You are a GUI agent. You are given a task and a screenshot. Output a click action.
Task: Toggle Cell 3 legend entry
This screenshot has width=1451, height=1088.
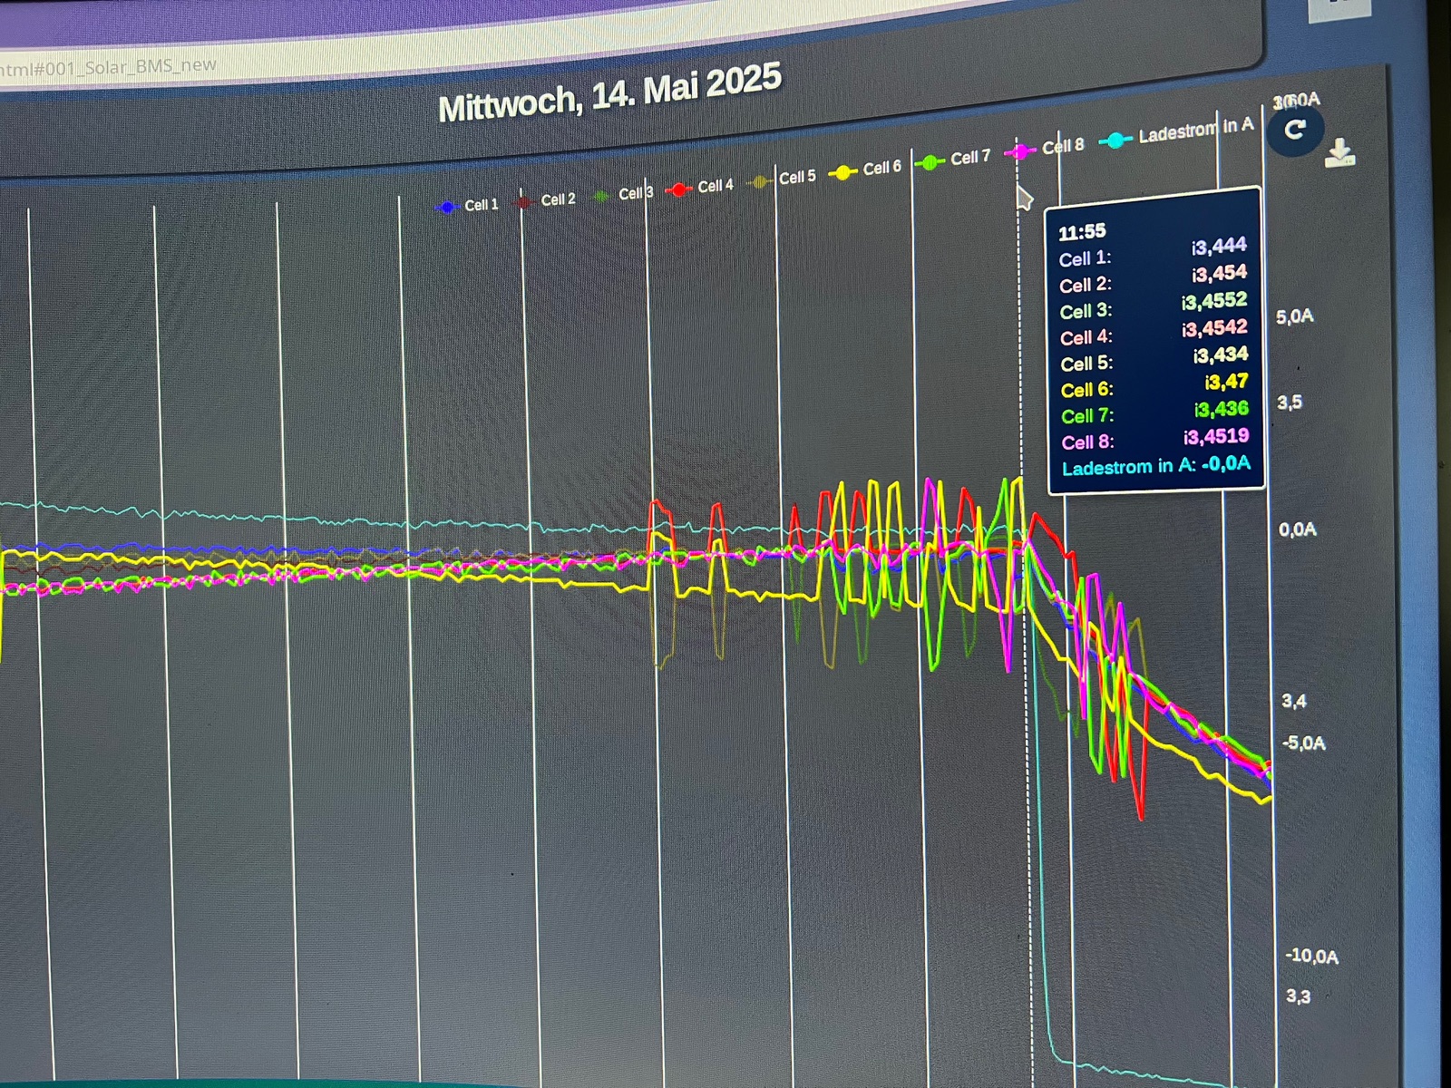click(x=624, y=194)
